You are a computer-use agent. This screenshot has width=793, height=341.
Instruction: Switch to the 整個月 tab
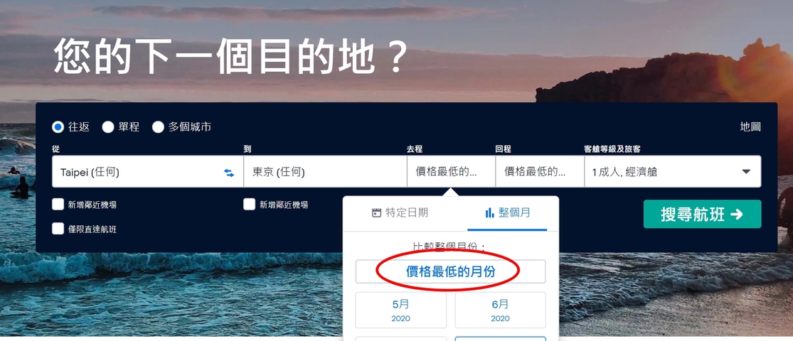tap(507, 212)
